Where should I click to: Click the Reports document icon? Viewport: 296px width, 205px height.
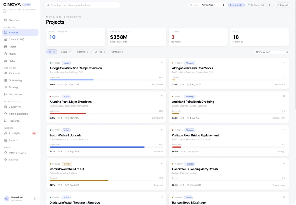pyautogui.click(x=5, y=140)
